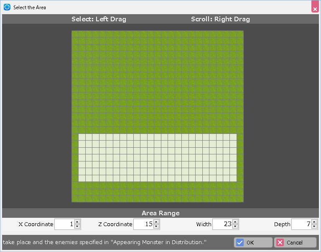Click the X icon on Cancel
Viewport: 321px width, 252px height.
[280, 242]
